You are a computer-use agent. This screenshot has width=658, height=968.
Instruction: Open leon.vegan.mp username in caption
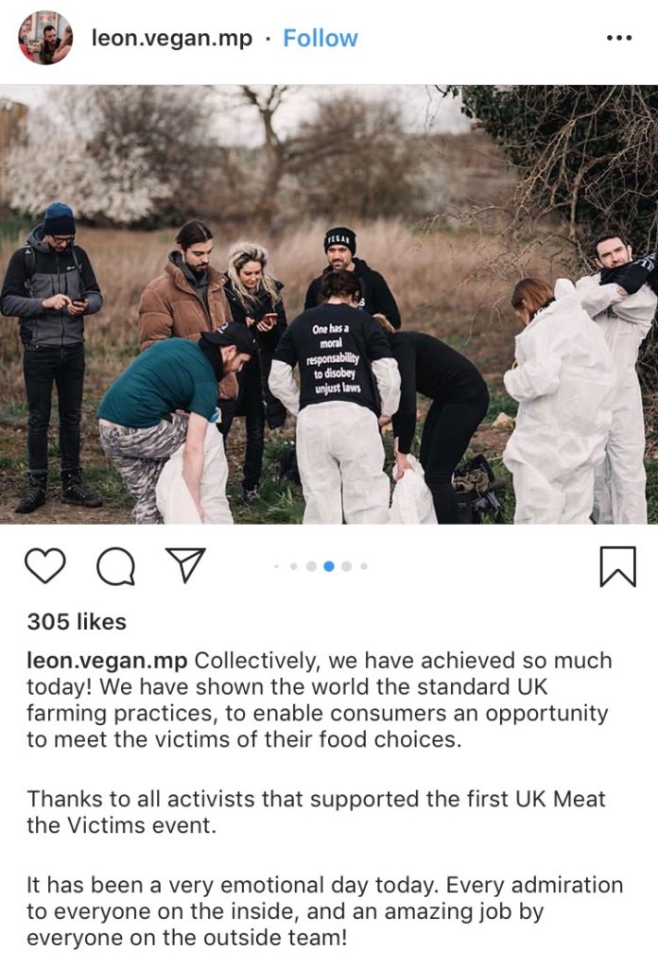(x=107, y=661)
